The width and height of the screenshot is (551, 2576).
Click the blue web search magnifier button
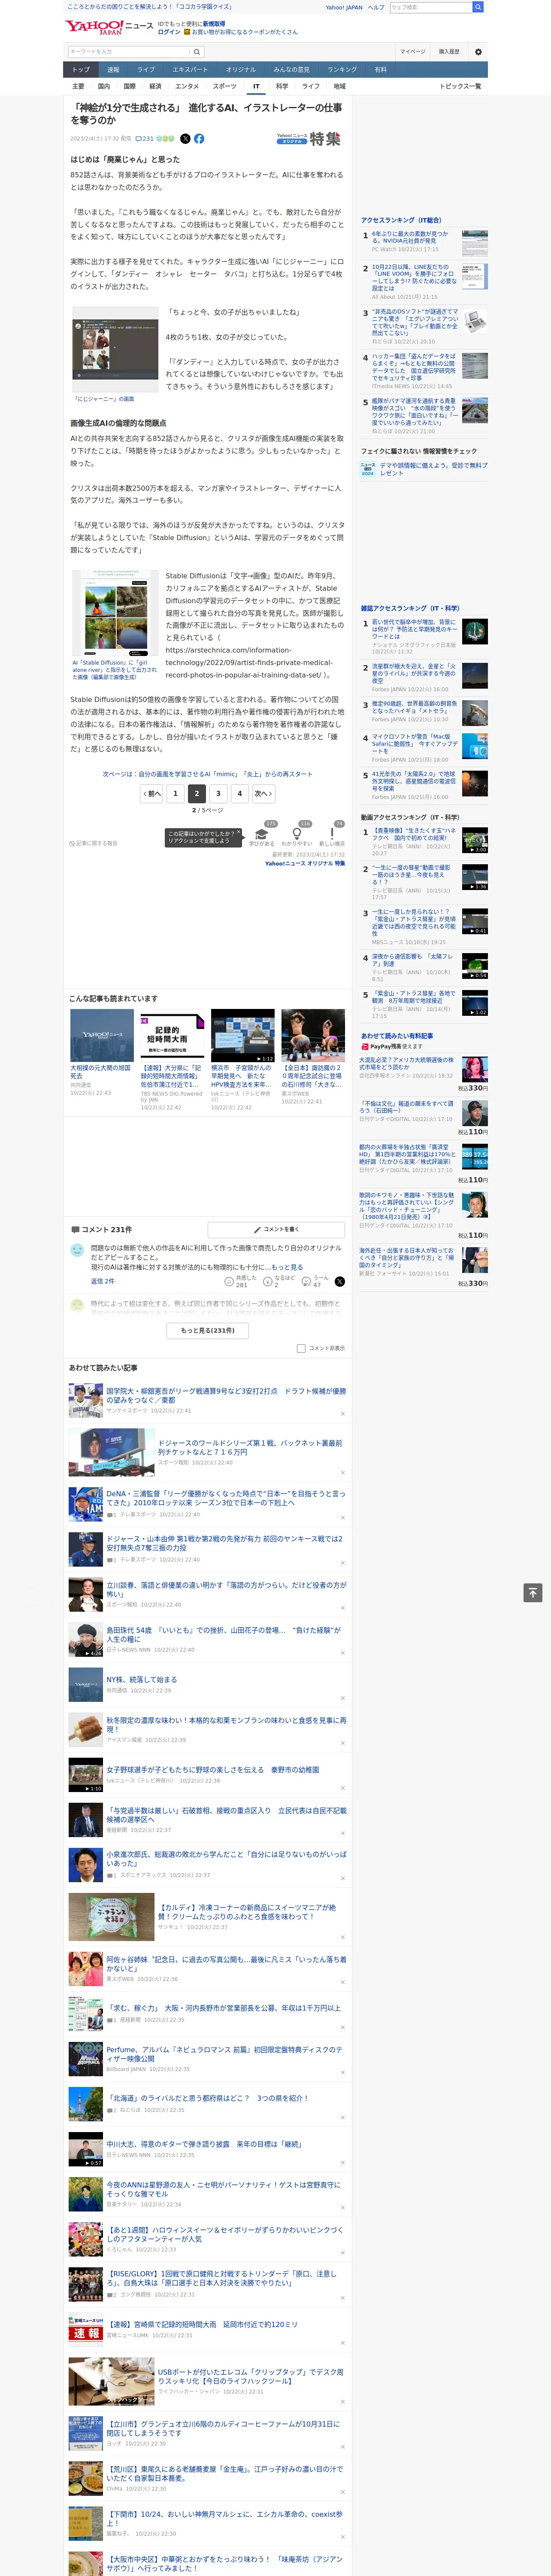pos(478,7)
